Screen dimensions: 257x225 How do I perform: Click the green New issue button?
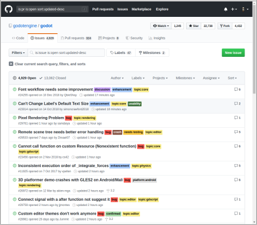pyautogui.click(x=233, y=53)
